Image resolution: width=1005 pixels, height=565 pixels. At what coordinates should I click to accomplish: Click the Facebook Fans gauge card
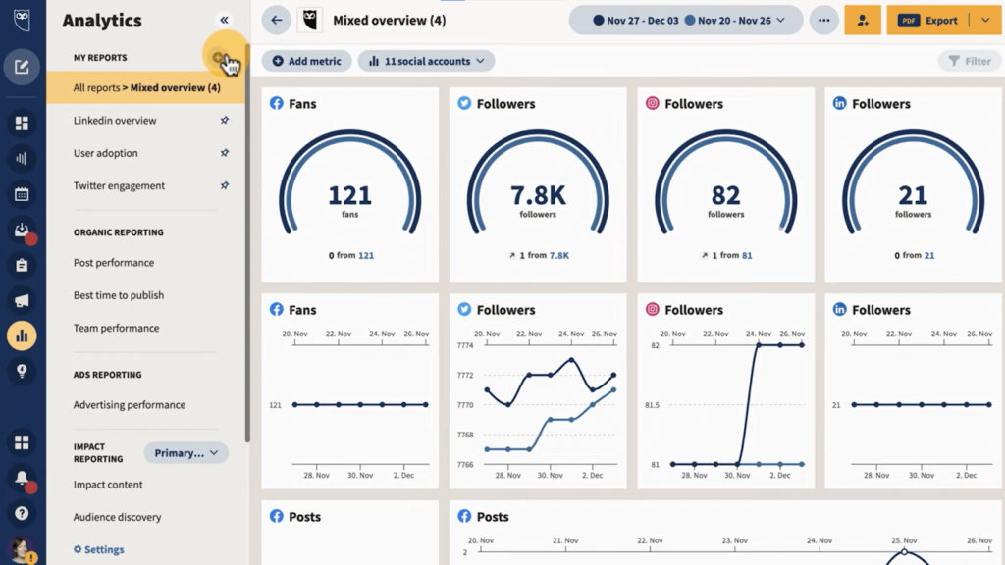(x=350, y=185)
